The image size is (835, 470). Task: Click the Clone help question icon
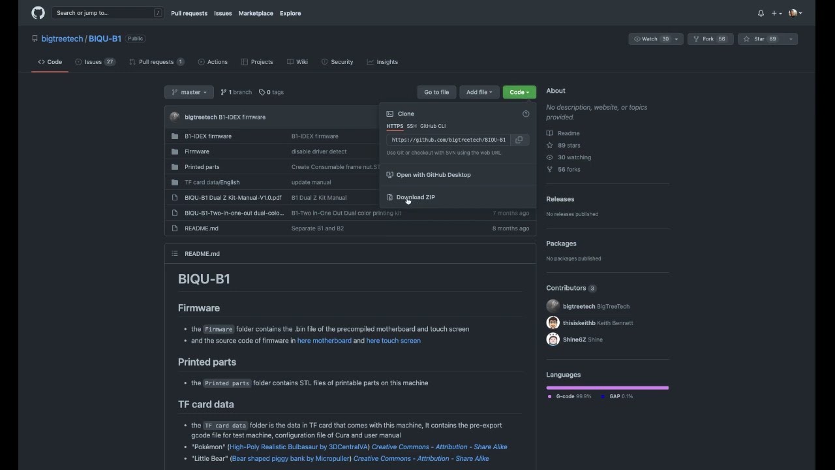point(526,114)
